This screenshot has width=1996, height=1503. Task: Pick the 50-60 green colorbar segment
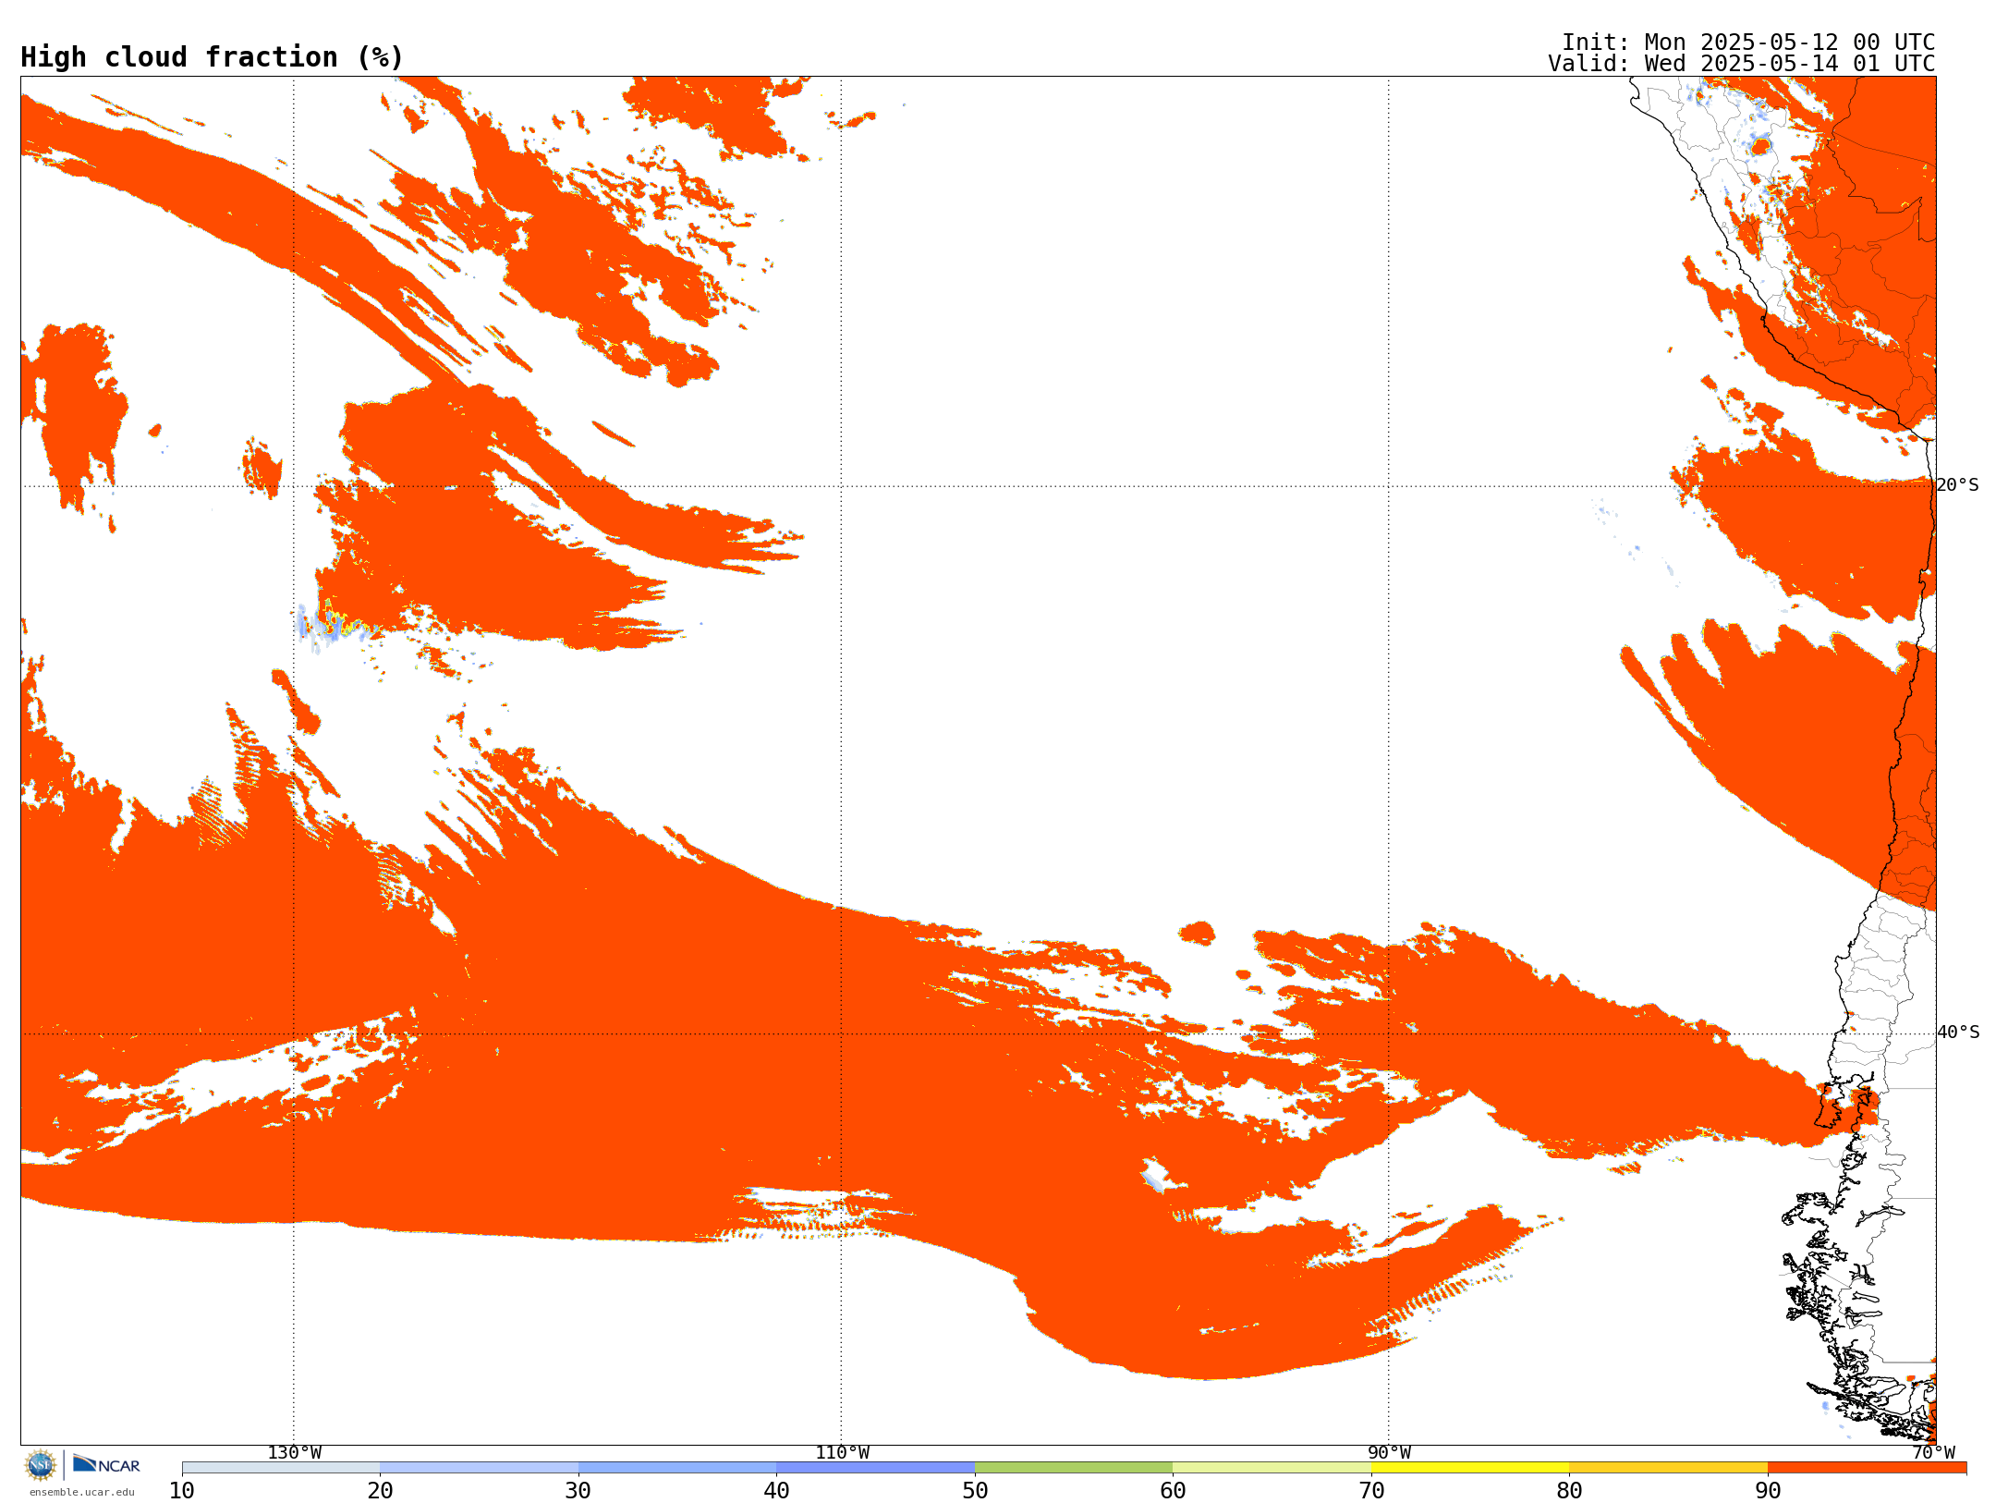(1074, 1468)
